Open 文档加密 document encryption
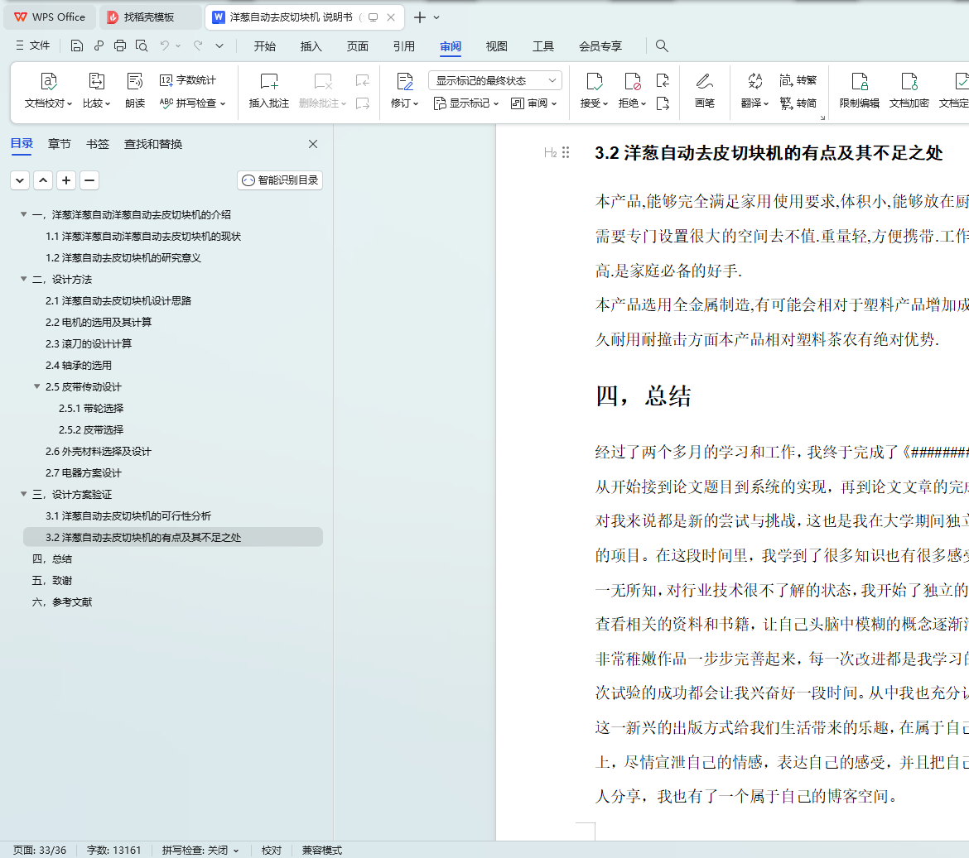This screenshot has height=858, width=969. click(909, 90)
